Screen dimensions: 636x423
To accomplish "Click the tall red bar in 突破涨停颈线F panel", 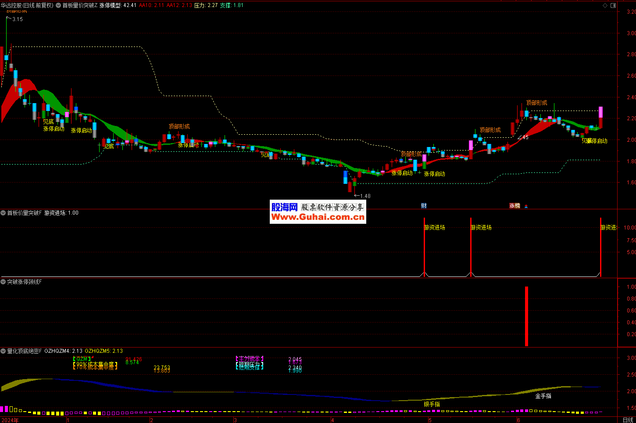I will pyautogui.click(x=526, y=316).
